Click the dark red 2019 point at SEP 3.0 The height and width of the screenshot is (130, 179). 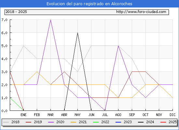[x=132, y=71]
